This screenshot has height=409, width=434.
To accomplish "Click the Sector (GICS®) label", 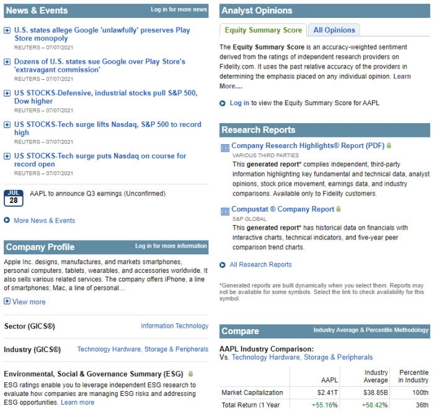I will (x=30, y=327).
